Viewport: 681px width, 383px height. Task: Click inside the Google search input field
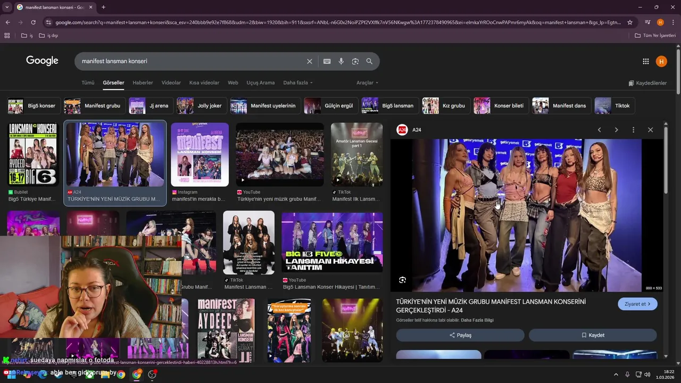pos(192,61)
